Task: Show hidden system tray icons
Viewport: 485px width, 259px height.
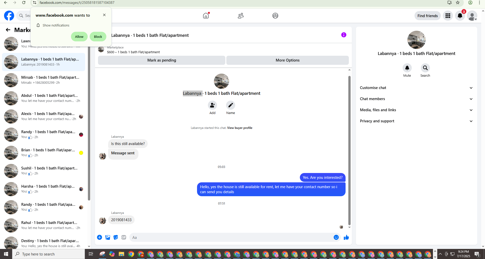Action: pyautogui.click(x=440, y=254)
